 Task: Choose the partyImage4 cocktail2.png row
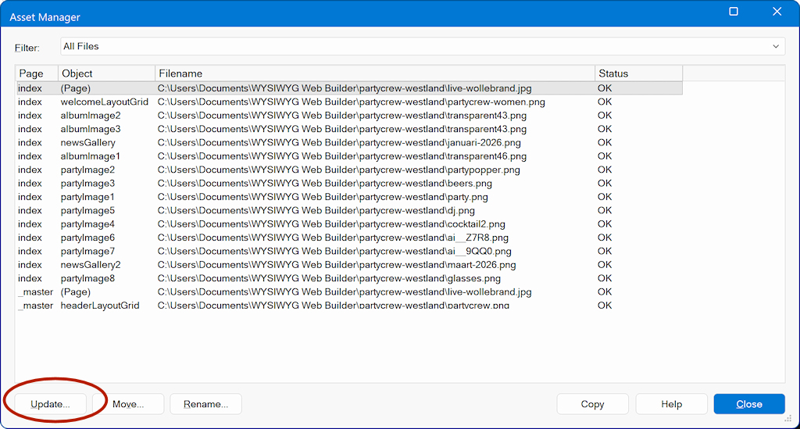(x=331, y=224)
